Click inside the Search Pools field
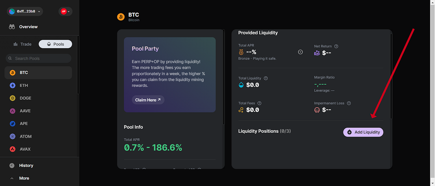 click(38, 58)
